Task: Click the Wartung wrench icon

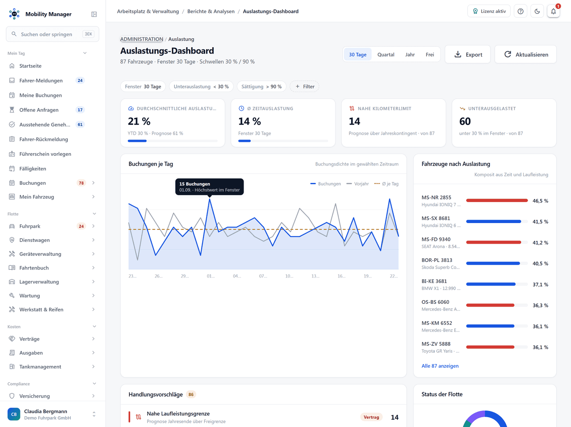Action: pyautogui.click(x=12, y=296)
